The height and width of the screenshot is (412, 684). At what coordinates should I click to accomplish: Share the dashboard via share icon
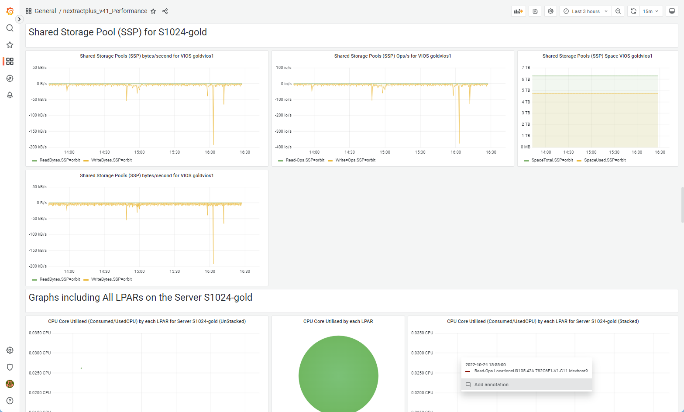[165, 11]
